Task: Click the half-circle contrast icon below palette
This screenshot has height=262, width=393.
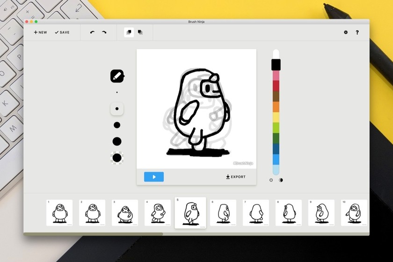Action: pos(281,180)
